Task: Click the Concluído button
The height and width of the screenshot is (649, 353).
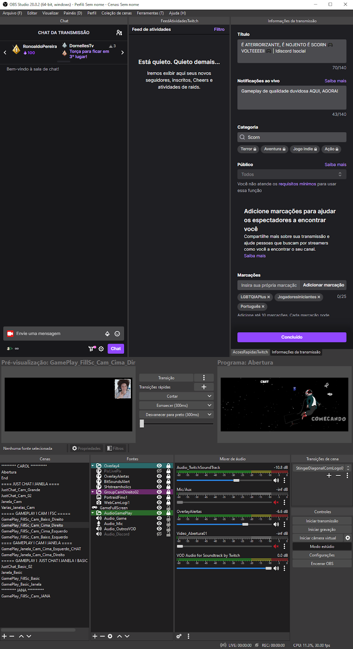Action: [292, 337]
